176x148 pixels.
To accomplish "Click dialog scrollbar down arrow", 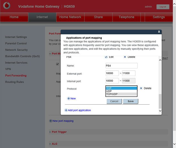I will 160,111.
